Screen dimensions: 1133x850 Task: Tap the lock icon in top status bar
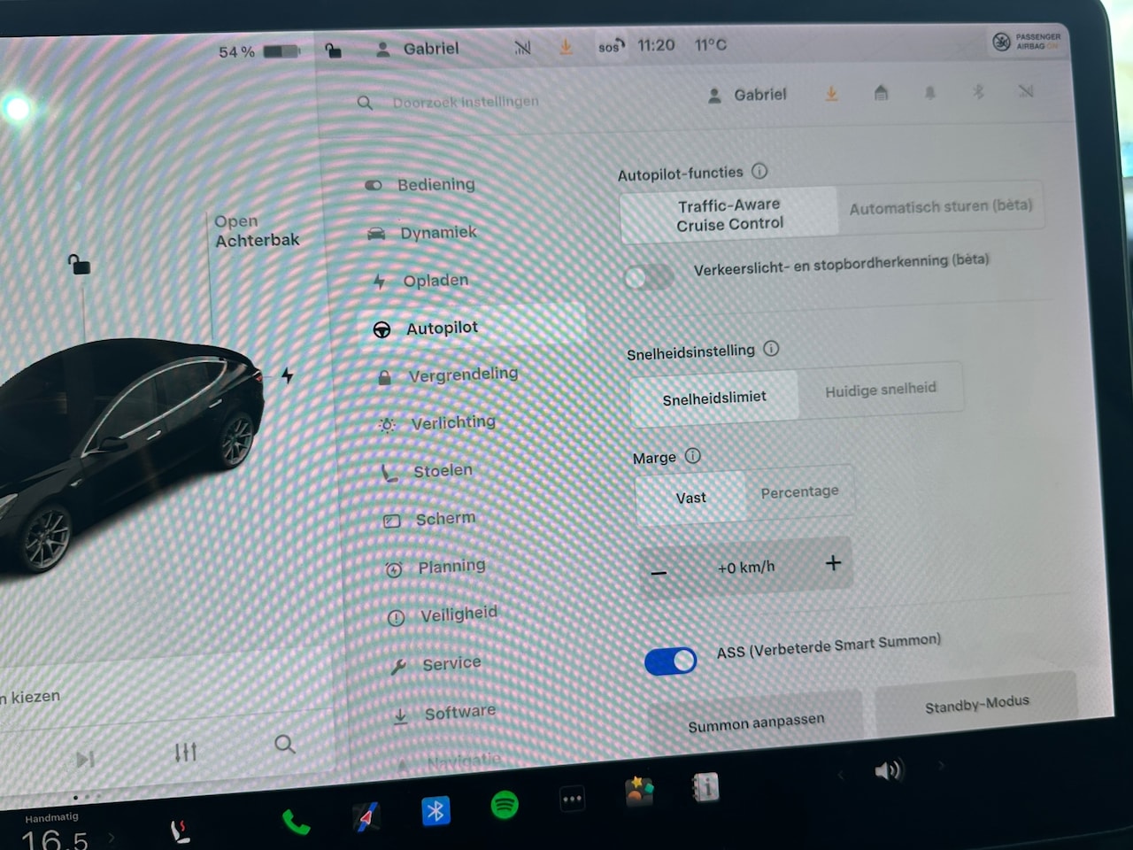[x=333, y=50]
